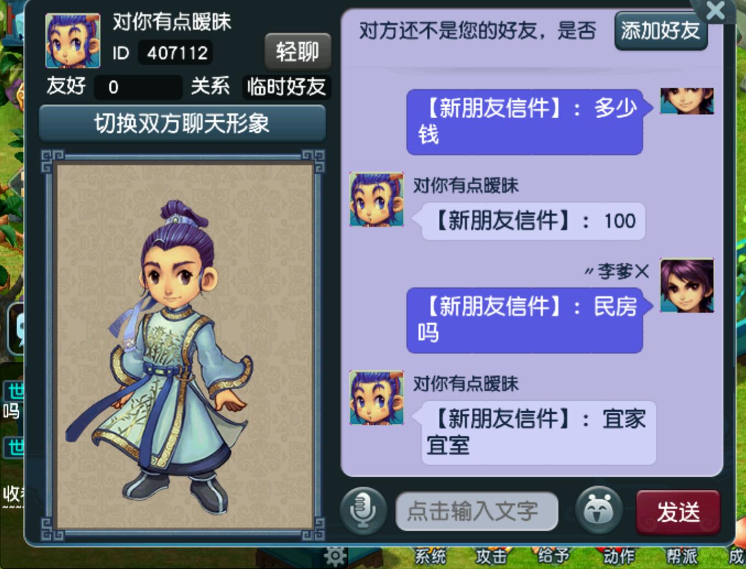Click the settings gear icon at bottom
Image resolution: width=746 pixels, height=569 pixels.
[x=335, y=557]
